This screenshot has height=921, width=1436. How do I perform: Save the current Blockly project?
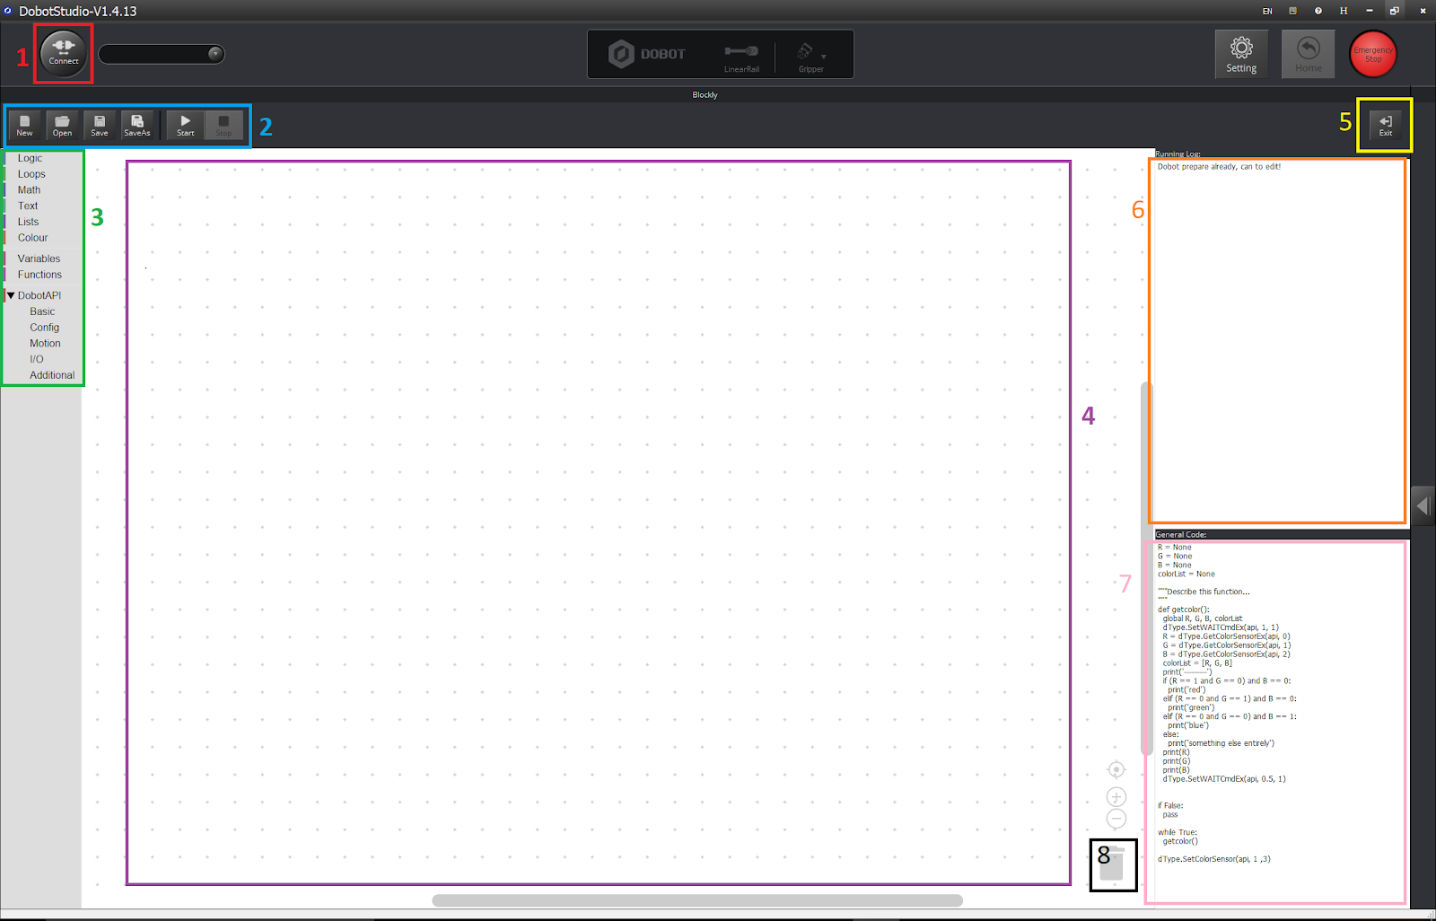[100, 125]
